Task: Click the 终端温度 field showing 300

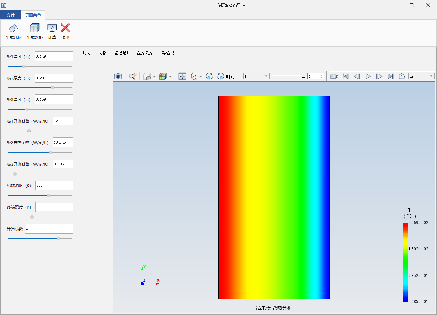Action: (54, 207)
